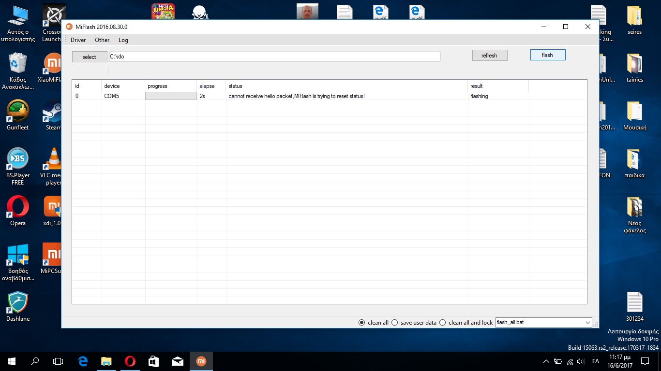
Task: Open BS.Player FREE desktop icon
Action: (18, 161)
